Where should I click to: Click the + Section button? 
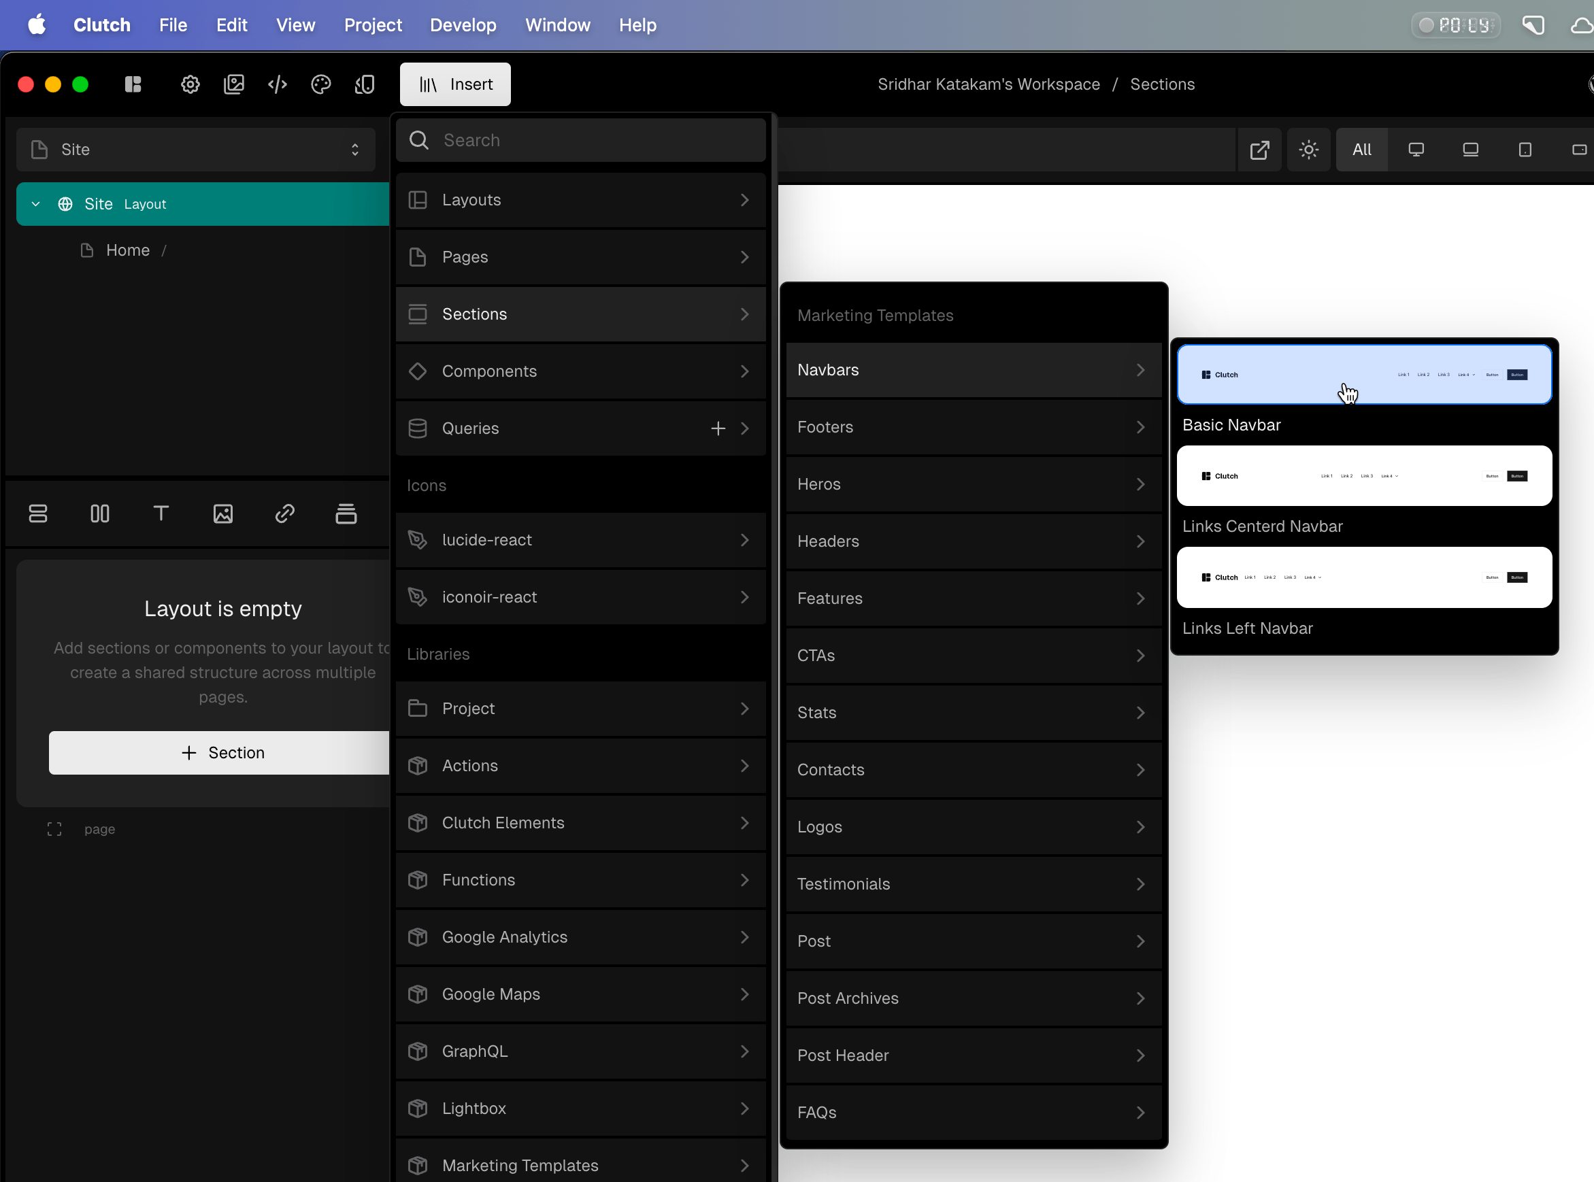pyautogui.click(x=219, y=753)
